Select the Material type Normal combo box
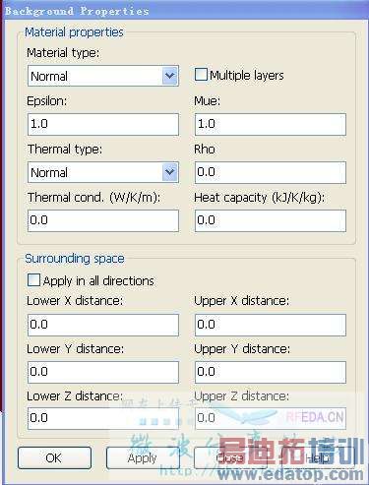The image size is (369, 485). point(103,76)
